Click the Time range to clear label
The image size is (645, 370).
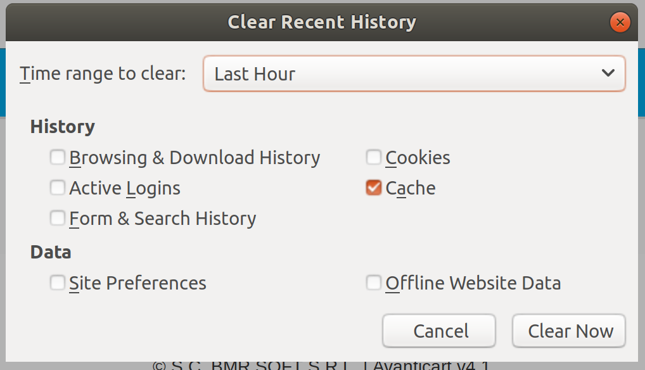103,74
